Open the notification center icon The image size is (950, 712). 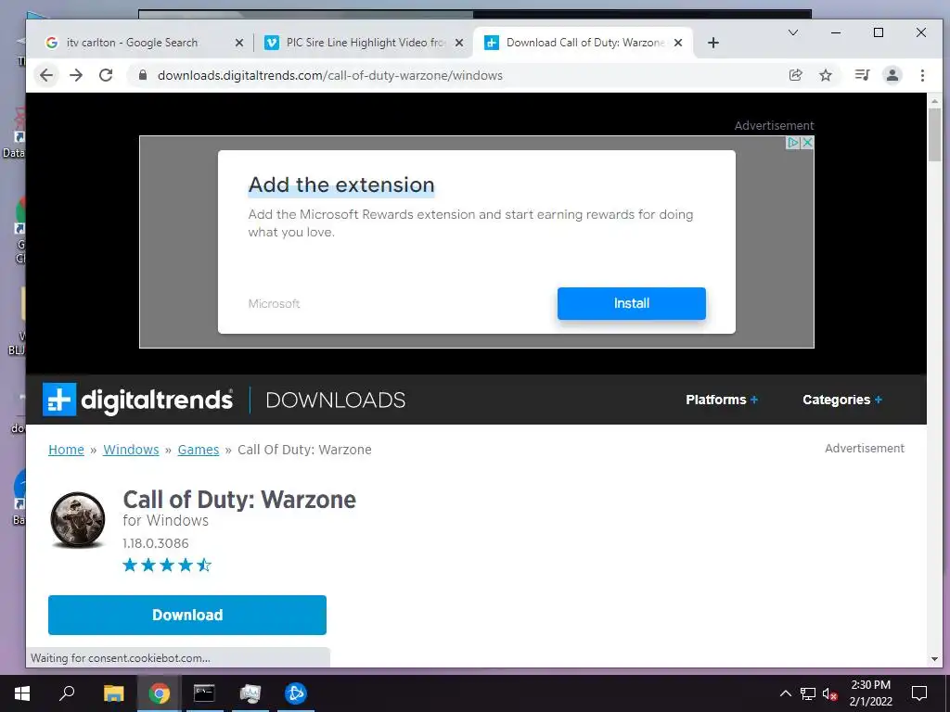[x=919, y=693]
